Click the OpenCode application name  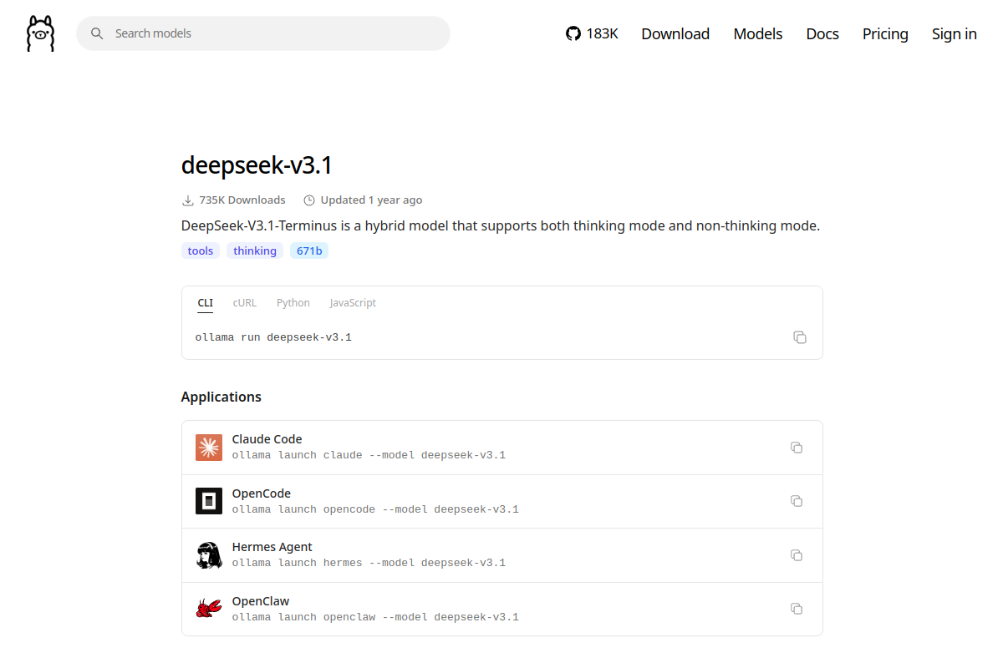coord(262,493)
